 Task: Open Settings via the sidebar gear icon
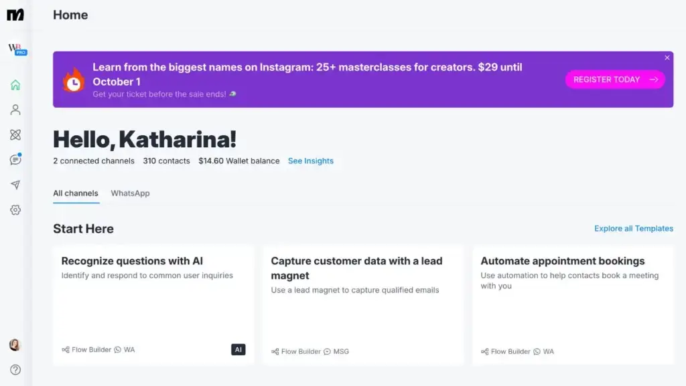[x=15, y=210]
